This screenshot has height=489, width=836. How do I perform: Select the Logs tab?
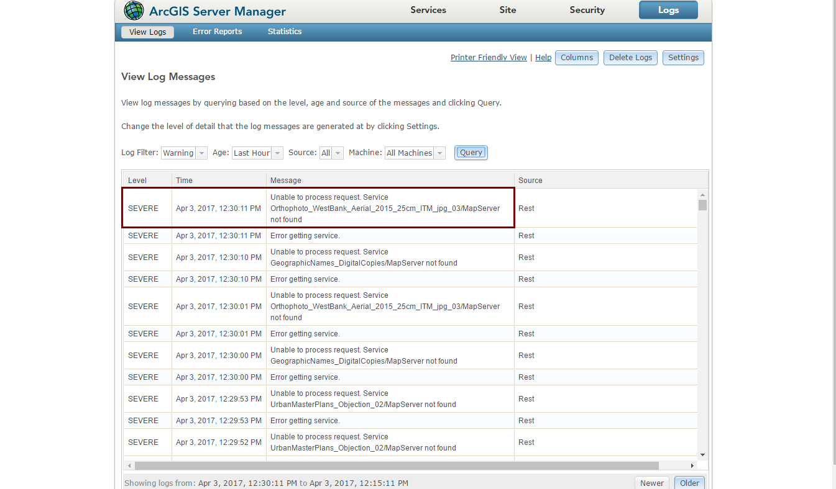coord(668,10)
